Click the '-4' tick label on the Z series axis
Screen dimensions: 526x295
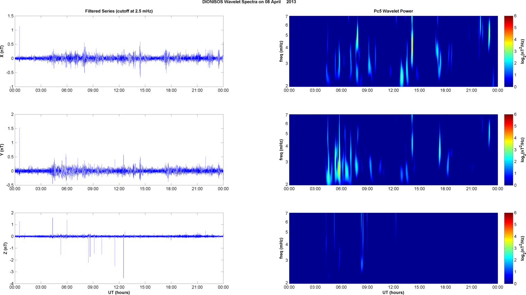(11, 284)
